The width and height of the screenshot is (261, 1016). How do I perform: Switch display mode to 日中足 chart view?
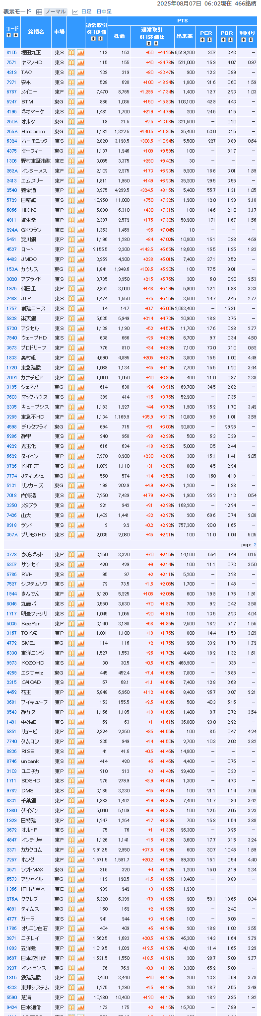tap(104, 11)
